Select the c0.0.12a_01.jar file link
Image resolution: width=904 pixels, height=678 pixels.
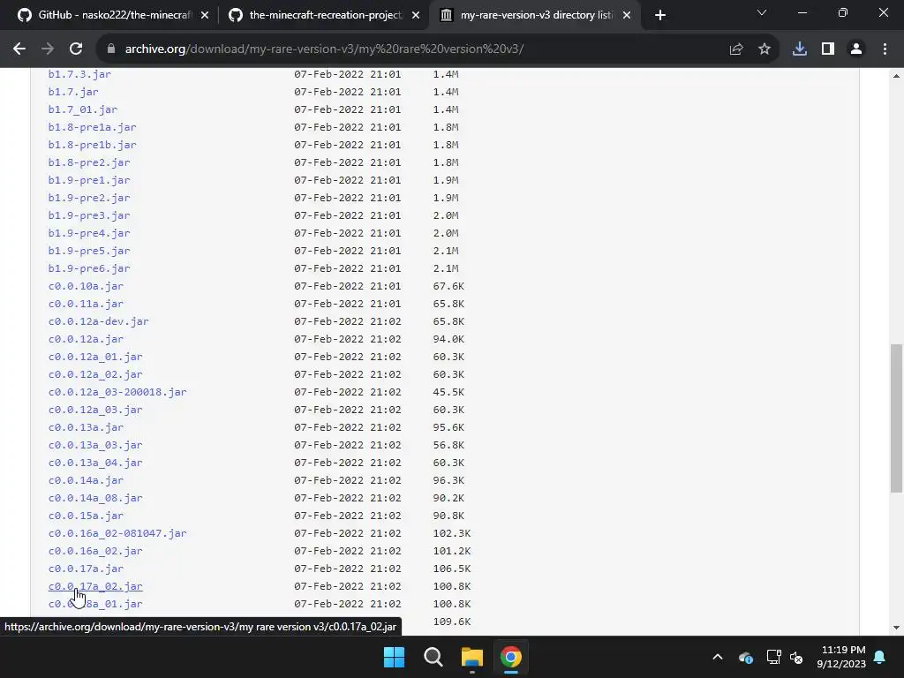95,357
